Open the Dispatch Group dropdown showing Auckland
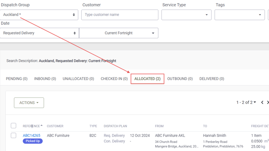 click(x=39, y=15)
